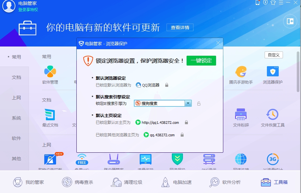This screenshot has height=193, width=301.
Task: Open the green shield network protection icon
Action: [x=177, y=159]
